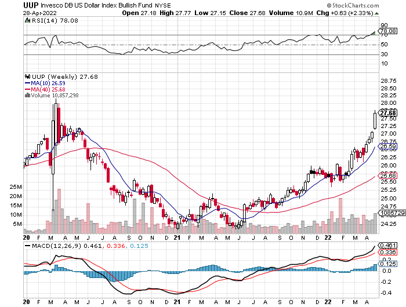The image size is (406, 307).
Task: Click the latest weekly candlestick near 27.68
Action: click(375, 119)
